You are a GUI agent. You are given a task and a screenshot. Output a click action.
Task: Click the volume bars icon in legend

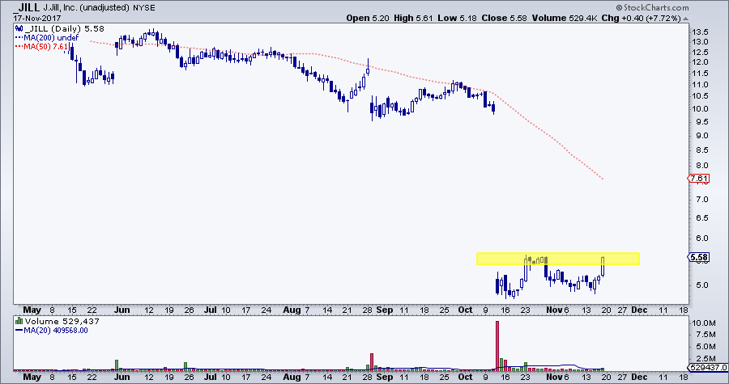coord(18,321)
